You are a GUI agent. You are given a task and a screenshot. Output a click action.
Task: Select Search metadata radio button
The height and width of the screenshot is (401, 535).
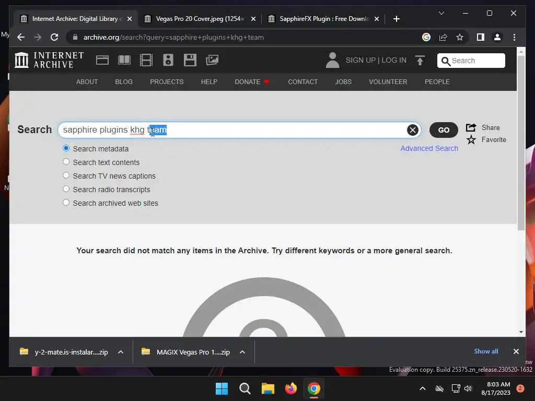pyautogui.click(x=66, y=148)
